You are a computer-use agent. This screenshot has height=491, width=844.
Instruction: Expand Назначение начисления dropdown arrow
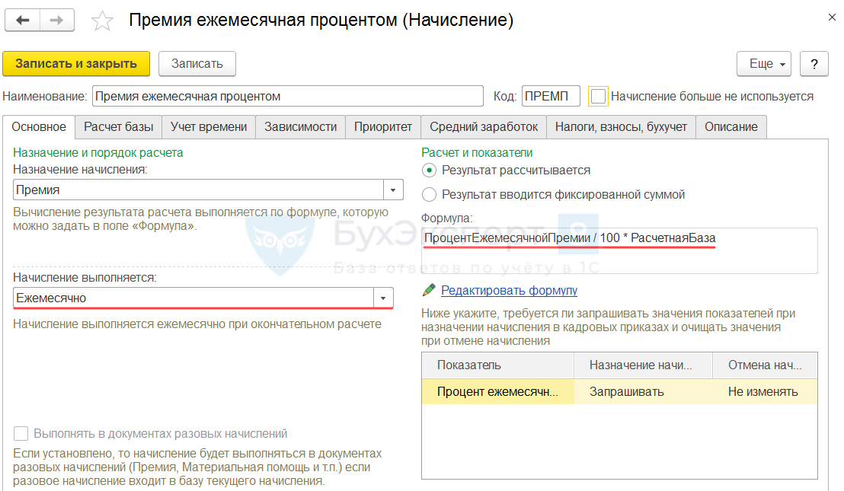(393, 190)
